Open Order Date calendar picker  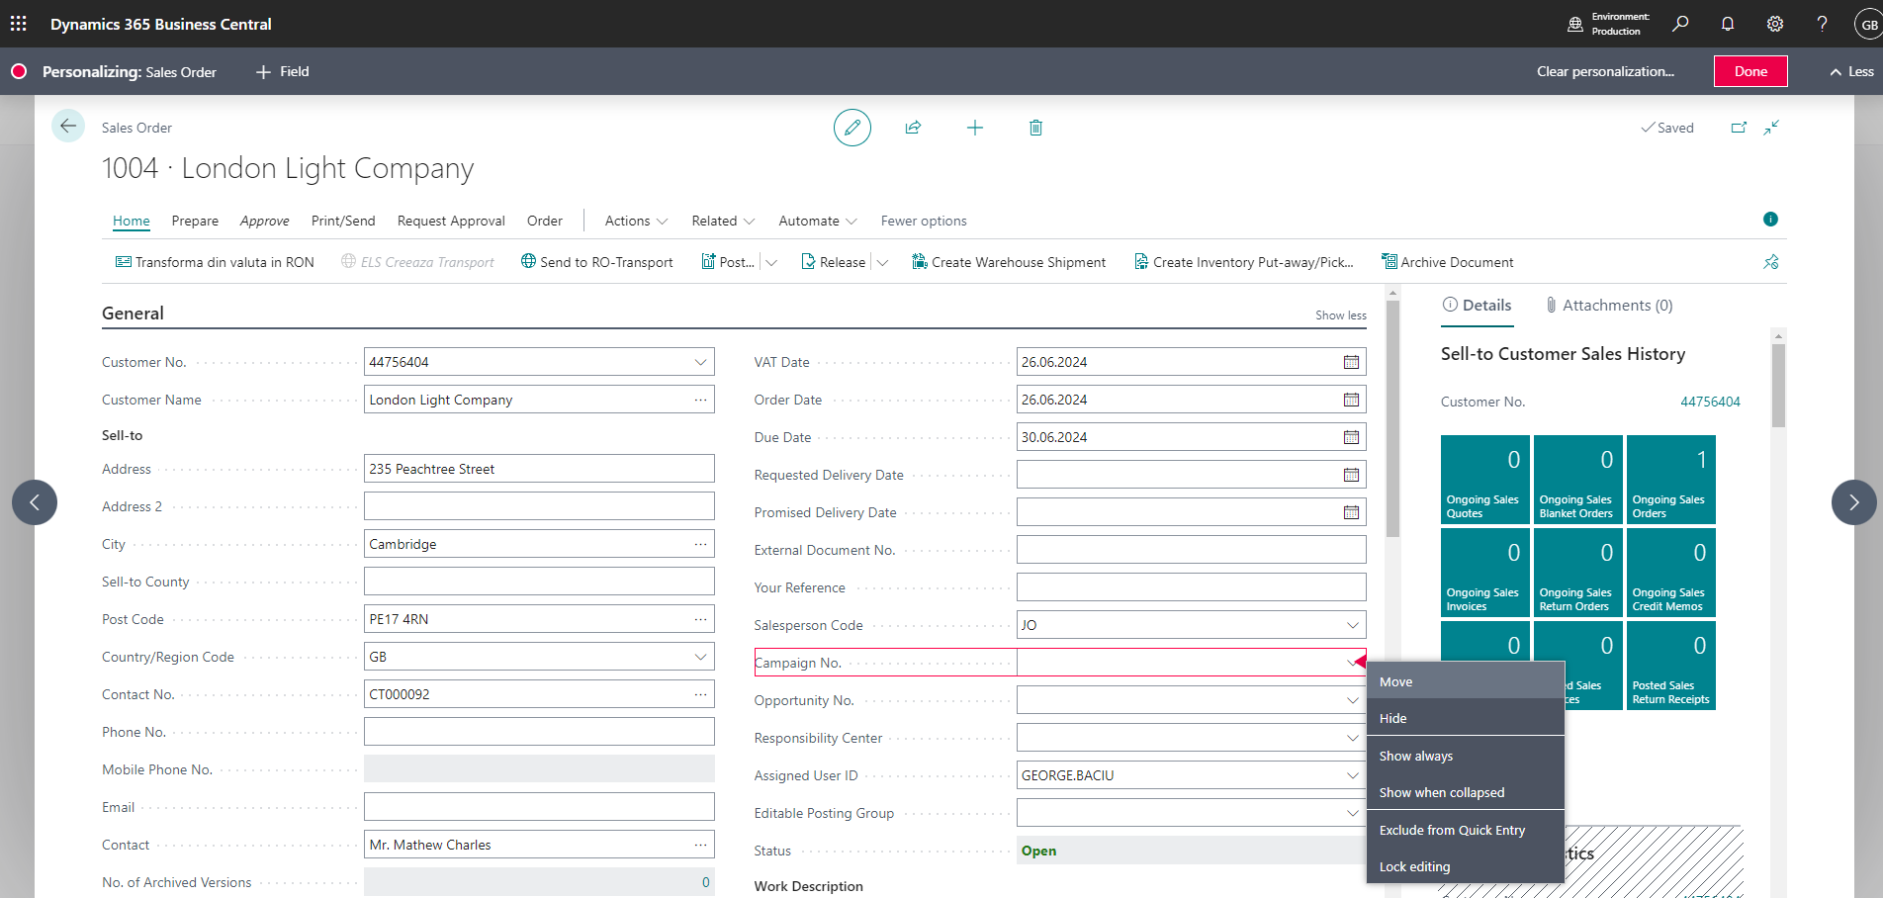tap(1351, 400)
